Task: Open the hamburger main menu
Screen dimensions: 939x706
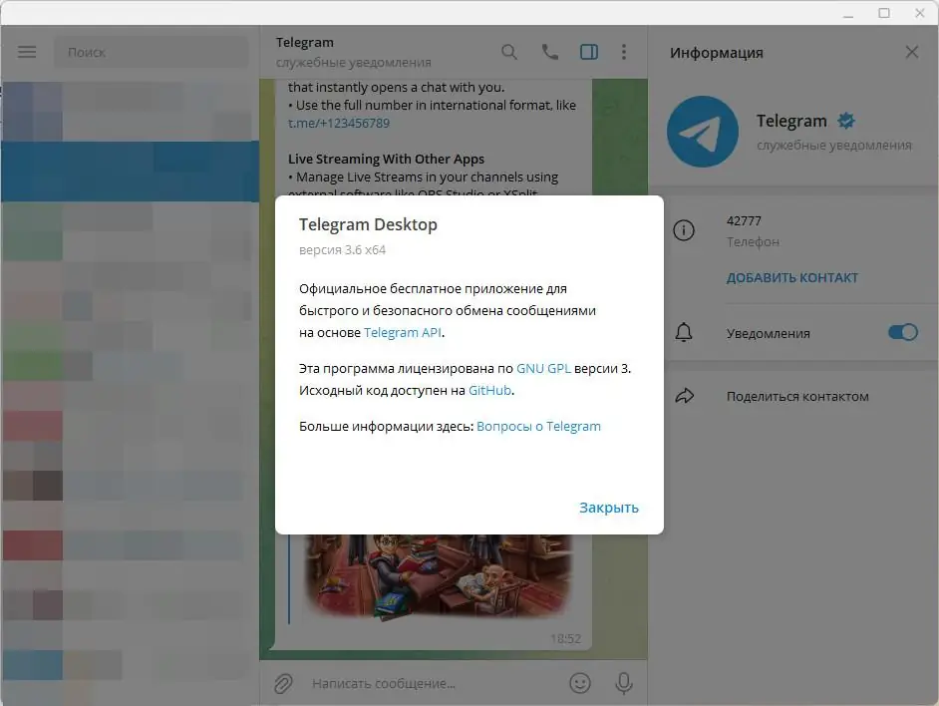Action: (x=26, y=52)
